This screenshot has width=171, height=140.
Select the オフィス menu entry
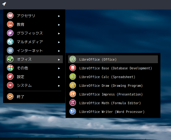[x=34, y=59]
